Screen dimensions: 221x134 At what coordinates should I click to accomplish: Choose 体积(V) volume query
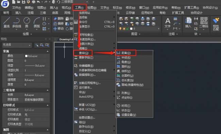click(134, 71)
